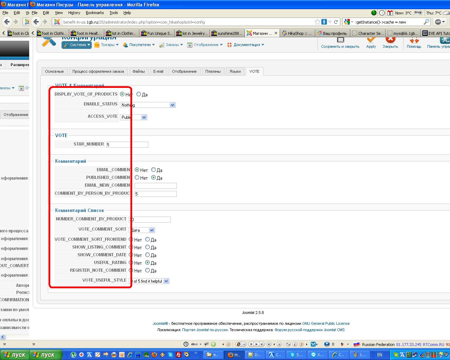Click the green circle icon beside weather

pyautogui.click(x=374, y=13)
